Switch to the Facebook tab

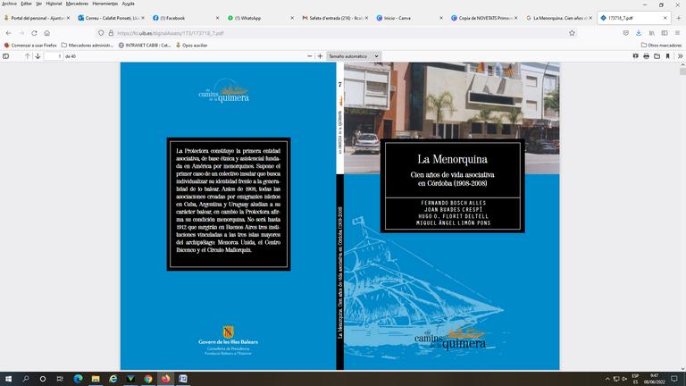coord(184,18)
